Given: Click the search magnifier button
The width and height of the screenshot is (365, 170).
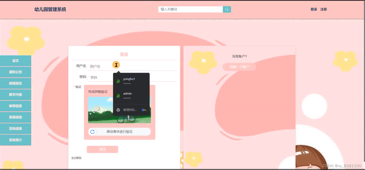Looking at the screenshot, I should pos(227,9).
